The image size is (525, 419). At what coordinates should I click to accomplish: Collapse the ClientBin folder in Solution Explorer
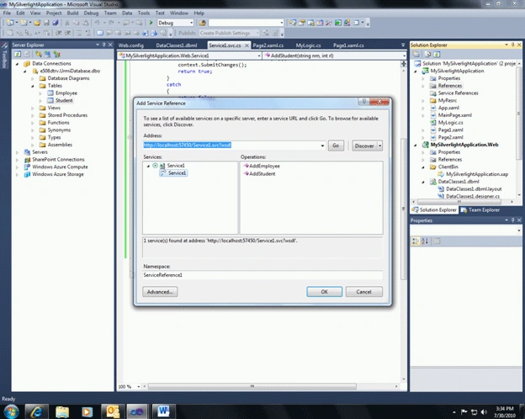[423, 167]
